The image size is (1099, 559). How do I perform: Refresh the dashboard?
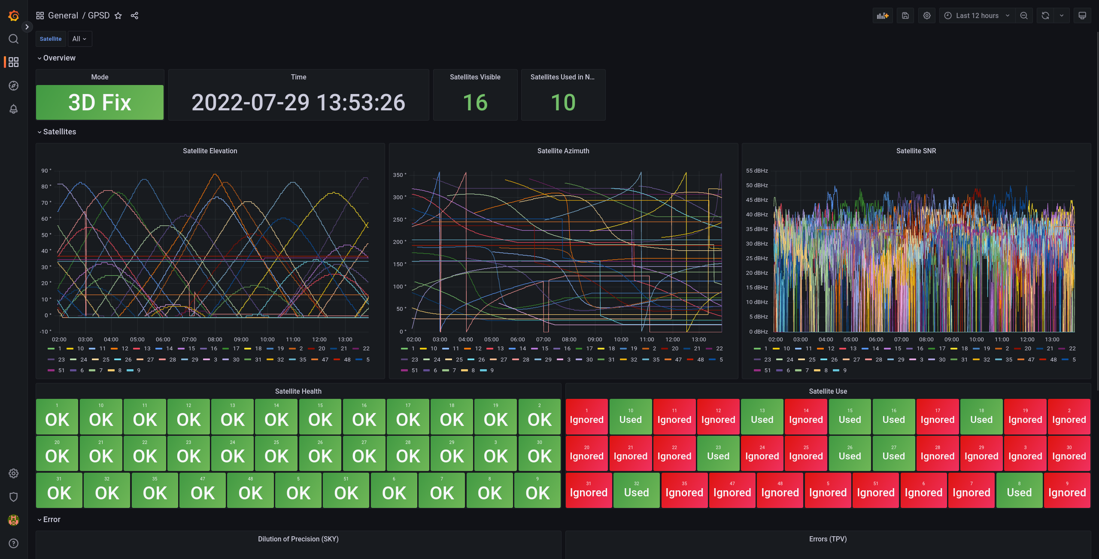(1045, 16)
